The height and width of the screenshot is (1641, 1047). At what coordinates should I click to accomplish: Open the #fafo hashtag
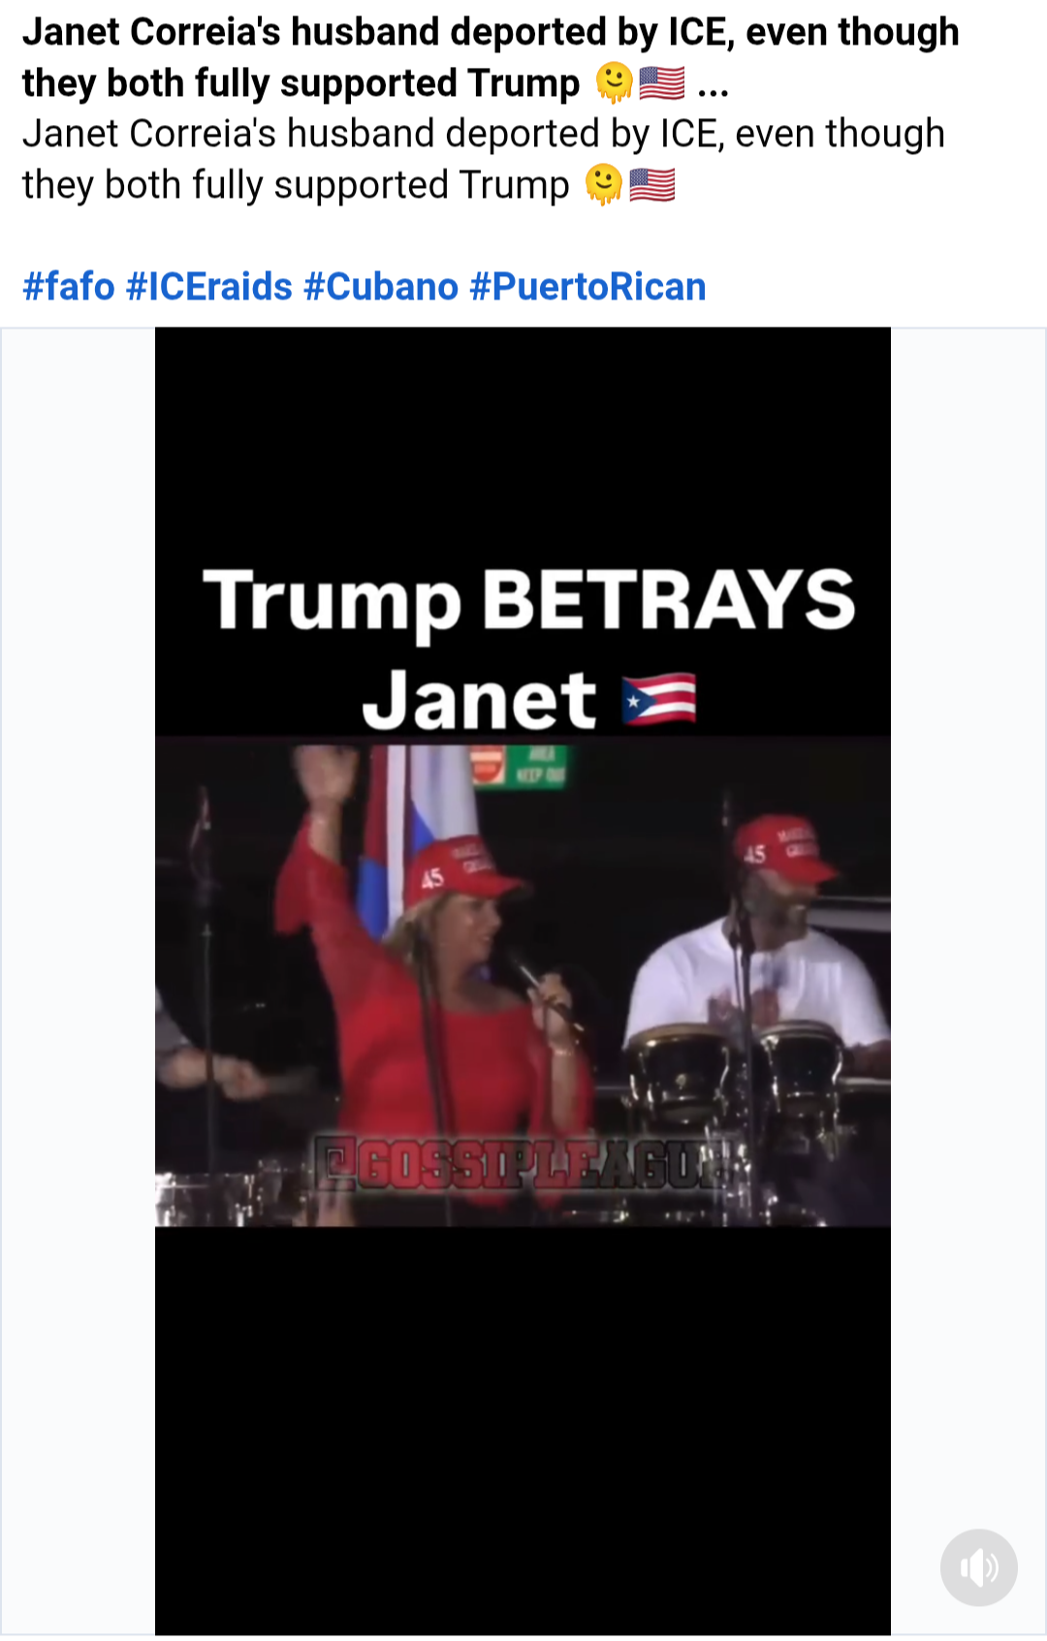69,287
